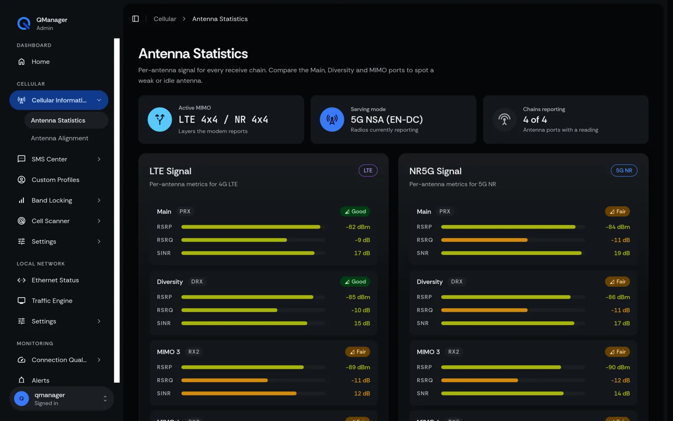The width and height of the screenshot is (673, 421).
Task: Expand the Connection Quality submenu chevron
Action: coord(99,360)
